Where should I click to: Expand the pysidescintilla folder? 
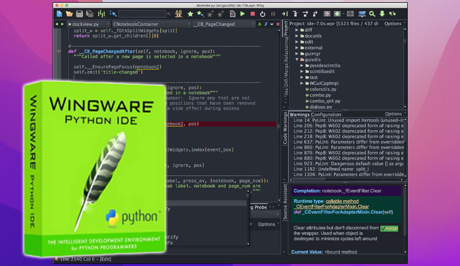coord(302,65)
